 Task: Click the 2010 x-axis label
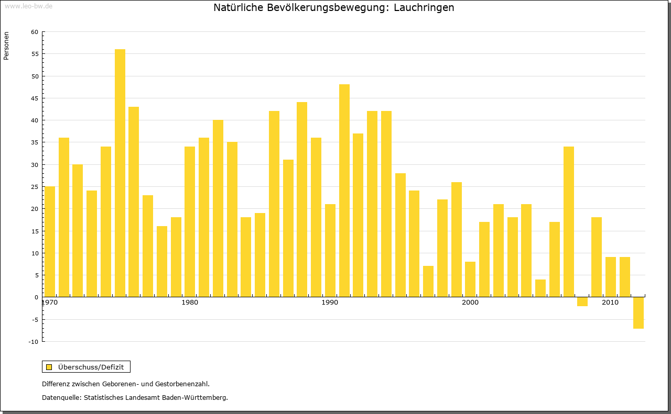[610, 303]
